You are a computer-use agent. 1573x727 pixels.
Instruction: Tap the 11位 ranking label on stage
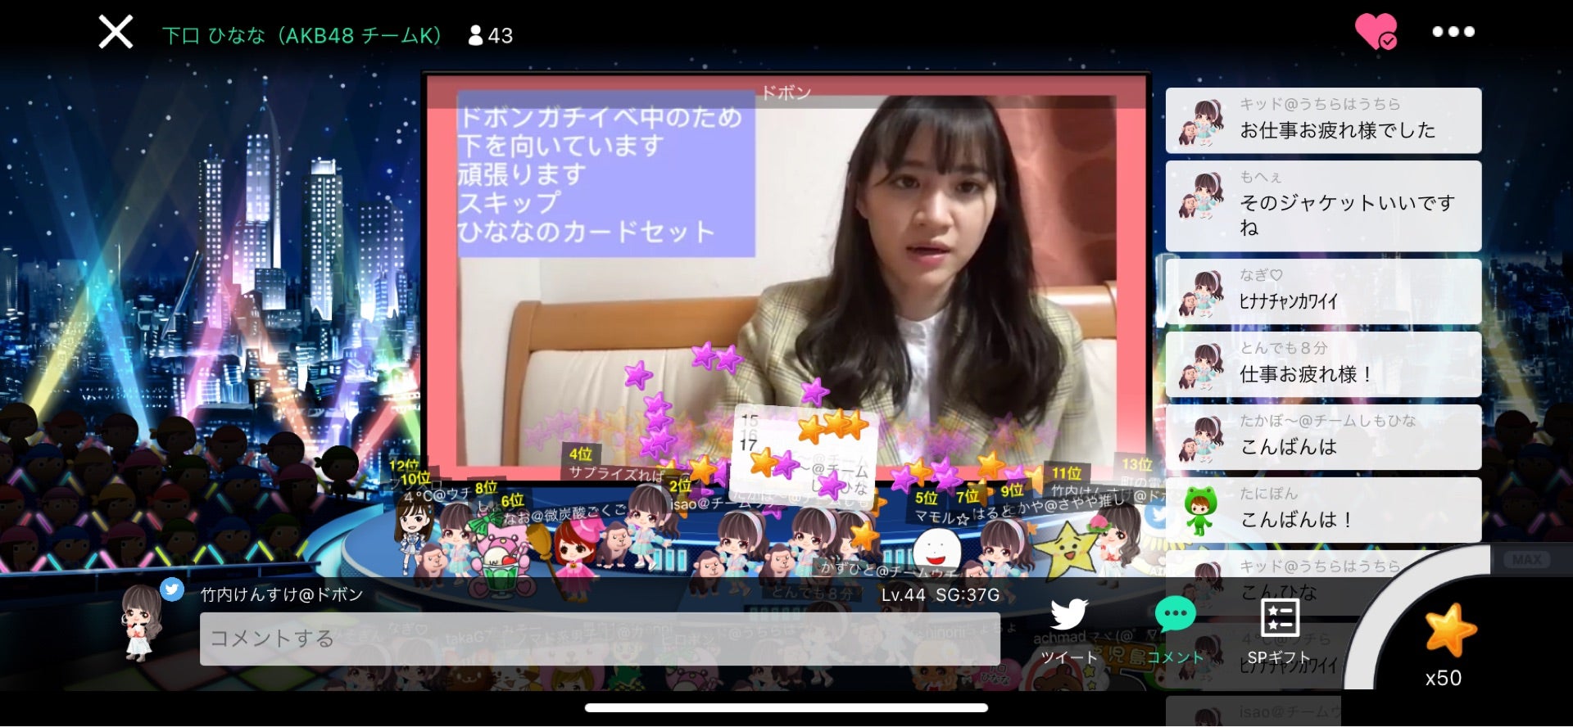[1067, 473]
